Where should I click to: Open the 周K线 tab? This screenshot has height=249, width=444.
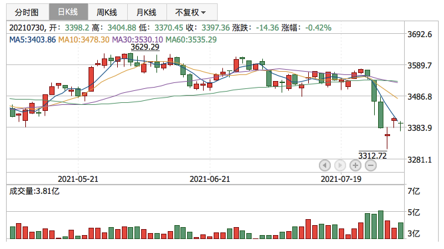coord(107,12)
